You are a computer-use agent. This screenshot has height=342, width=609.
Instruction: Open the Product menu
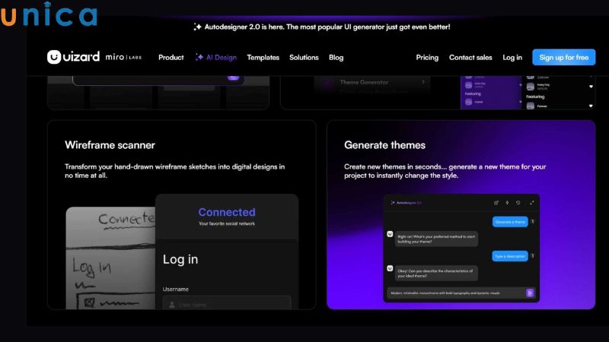coord(171,58)
